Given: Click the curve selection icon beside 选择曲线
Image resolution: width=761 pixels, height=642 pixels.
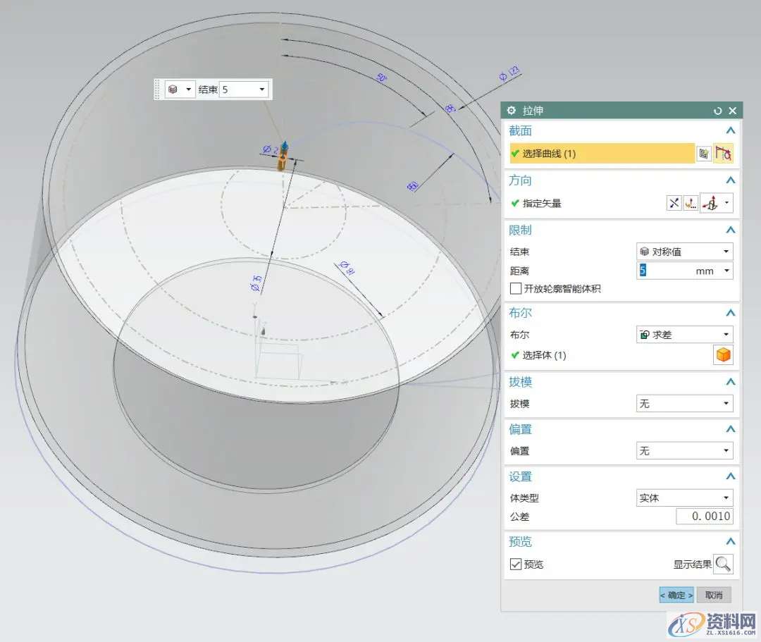Looking at the screenshot, I should (x=723, y=154).
